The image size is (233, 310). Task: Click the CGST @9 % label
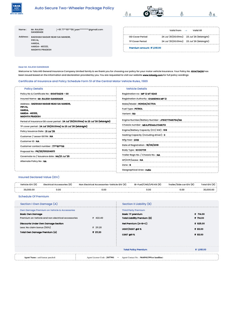point(128,235)
